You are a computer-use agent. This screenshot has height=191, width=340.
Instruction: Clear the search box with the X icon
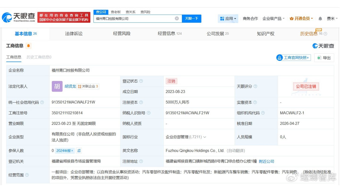pos(177,18)
